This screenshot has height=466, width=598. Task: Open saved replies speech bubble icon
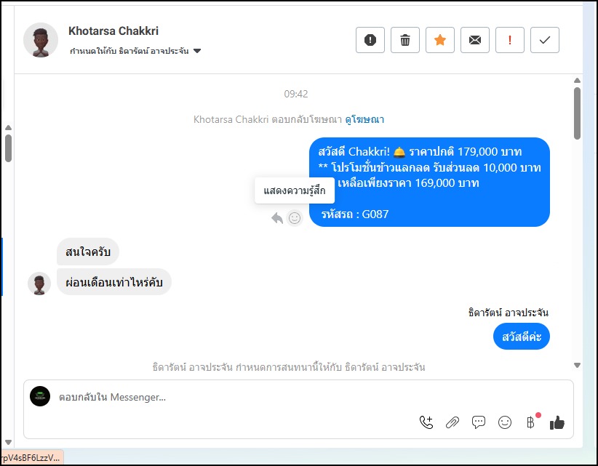478,422
